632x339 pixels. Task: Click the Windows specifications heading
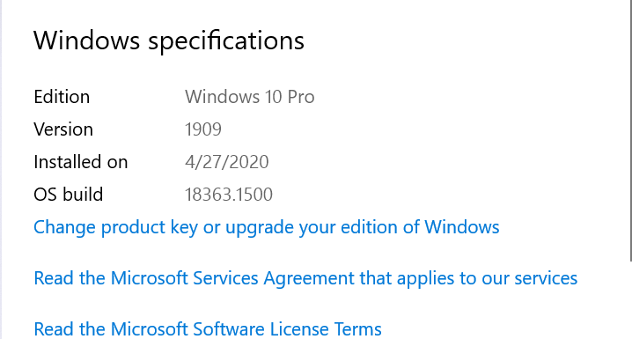coord(169,41)
